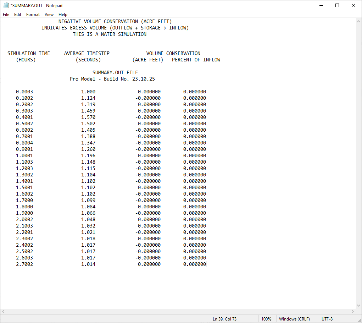Click the average timestep value 1.570
This screenshot has height=323, width=362.
click(88, 117)
